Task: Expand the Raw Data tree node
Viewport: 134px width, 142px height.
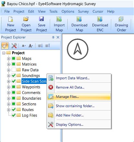Action: (x=9, y=70)
